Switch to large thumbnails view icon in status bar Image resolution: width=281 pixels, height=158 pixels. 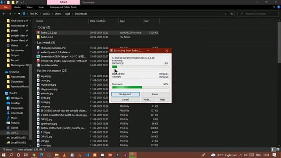(278, 149)
